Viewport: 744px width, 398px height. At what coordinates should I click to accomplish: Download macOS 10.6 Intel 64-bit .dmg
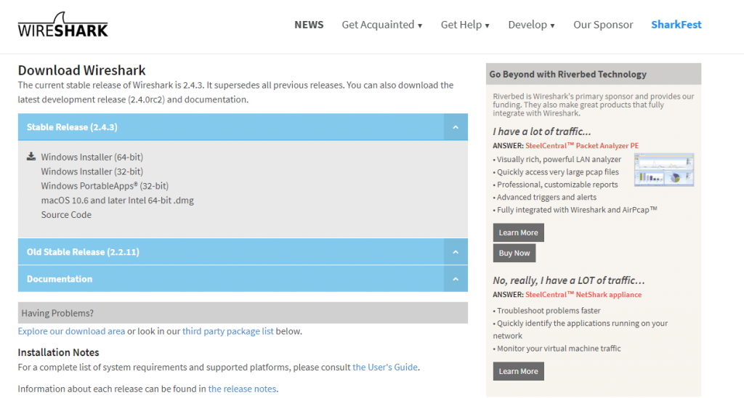tap(117, 200)
